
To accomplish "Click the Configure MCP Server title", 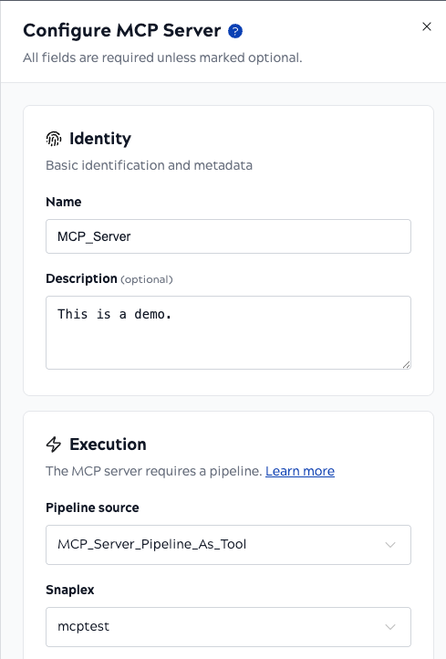I will pyautogui.click(x=122, y=31).
